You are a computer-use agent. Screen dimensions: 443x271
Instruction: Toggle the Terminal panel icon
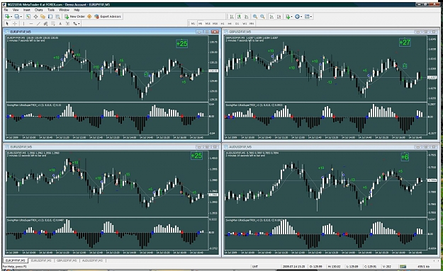tap(50, 16)
